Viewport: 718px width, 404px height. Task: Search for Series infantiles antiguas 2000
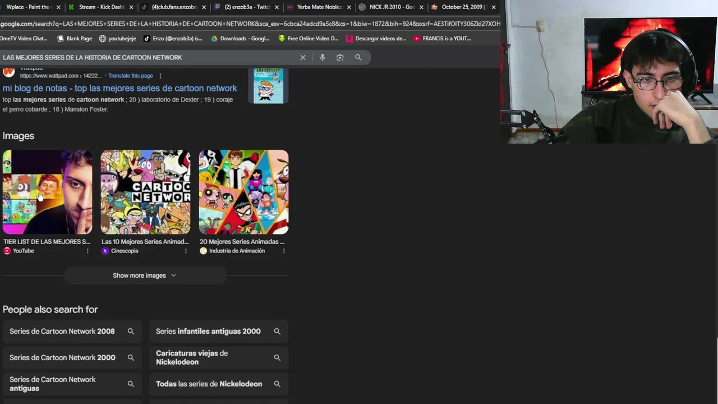tap(219, 331)
